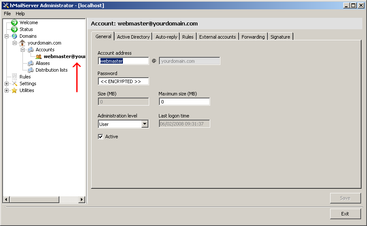Click the Domains globe icon
The image size is (367, 226).
[14, 36]
